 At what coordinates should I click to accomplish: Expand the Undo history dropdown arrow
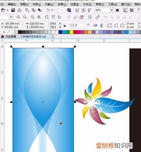(x=52, y=10)
